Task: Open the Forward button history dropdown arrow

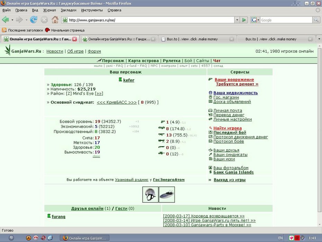Action: tap(26, 20)
